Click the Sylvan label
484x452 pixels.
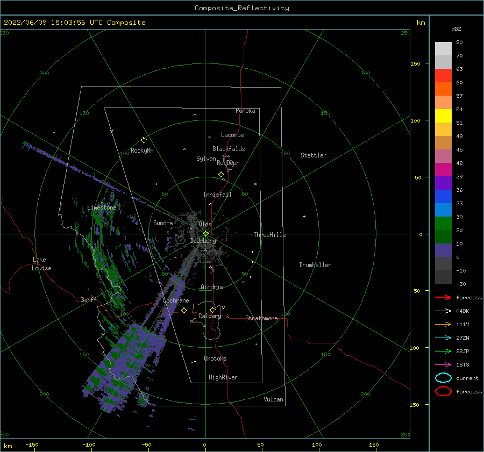[x=206, y=159]
